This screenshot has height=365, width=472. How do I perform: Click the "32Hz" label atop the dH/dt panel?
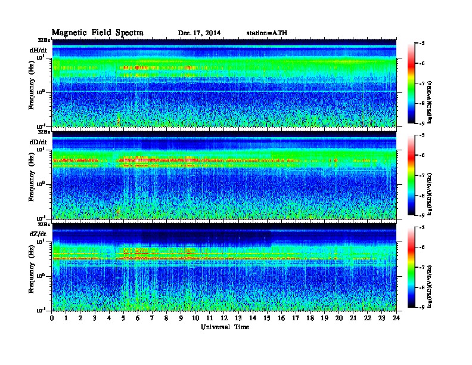(44, 40)
